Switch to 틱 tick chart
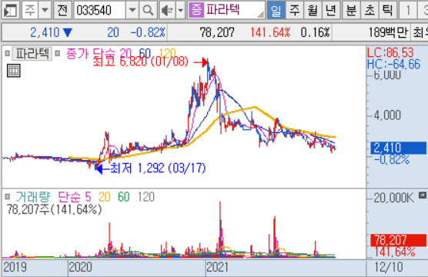 [x=388, y=10]
